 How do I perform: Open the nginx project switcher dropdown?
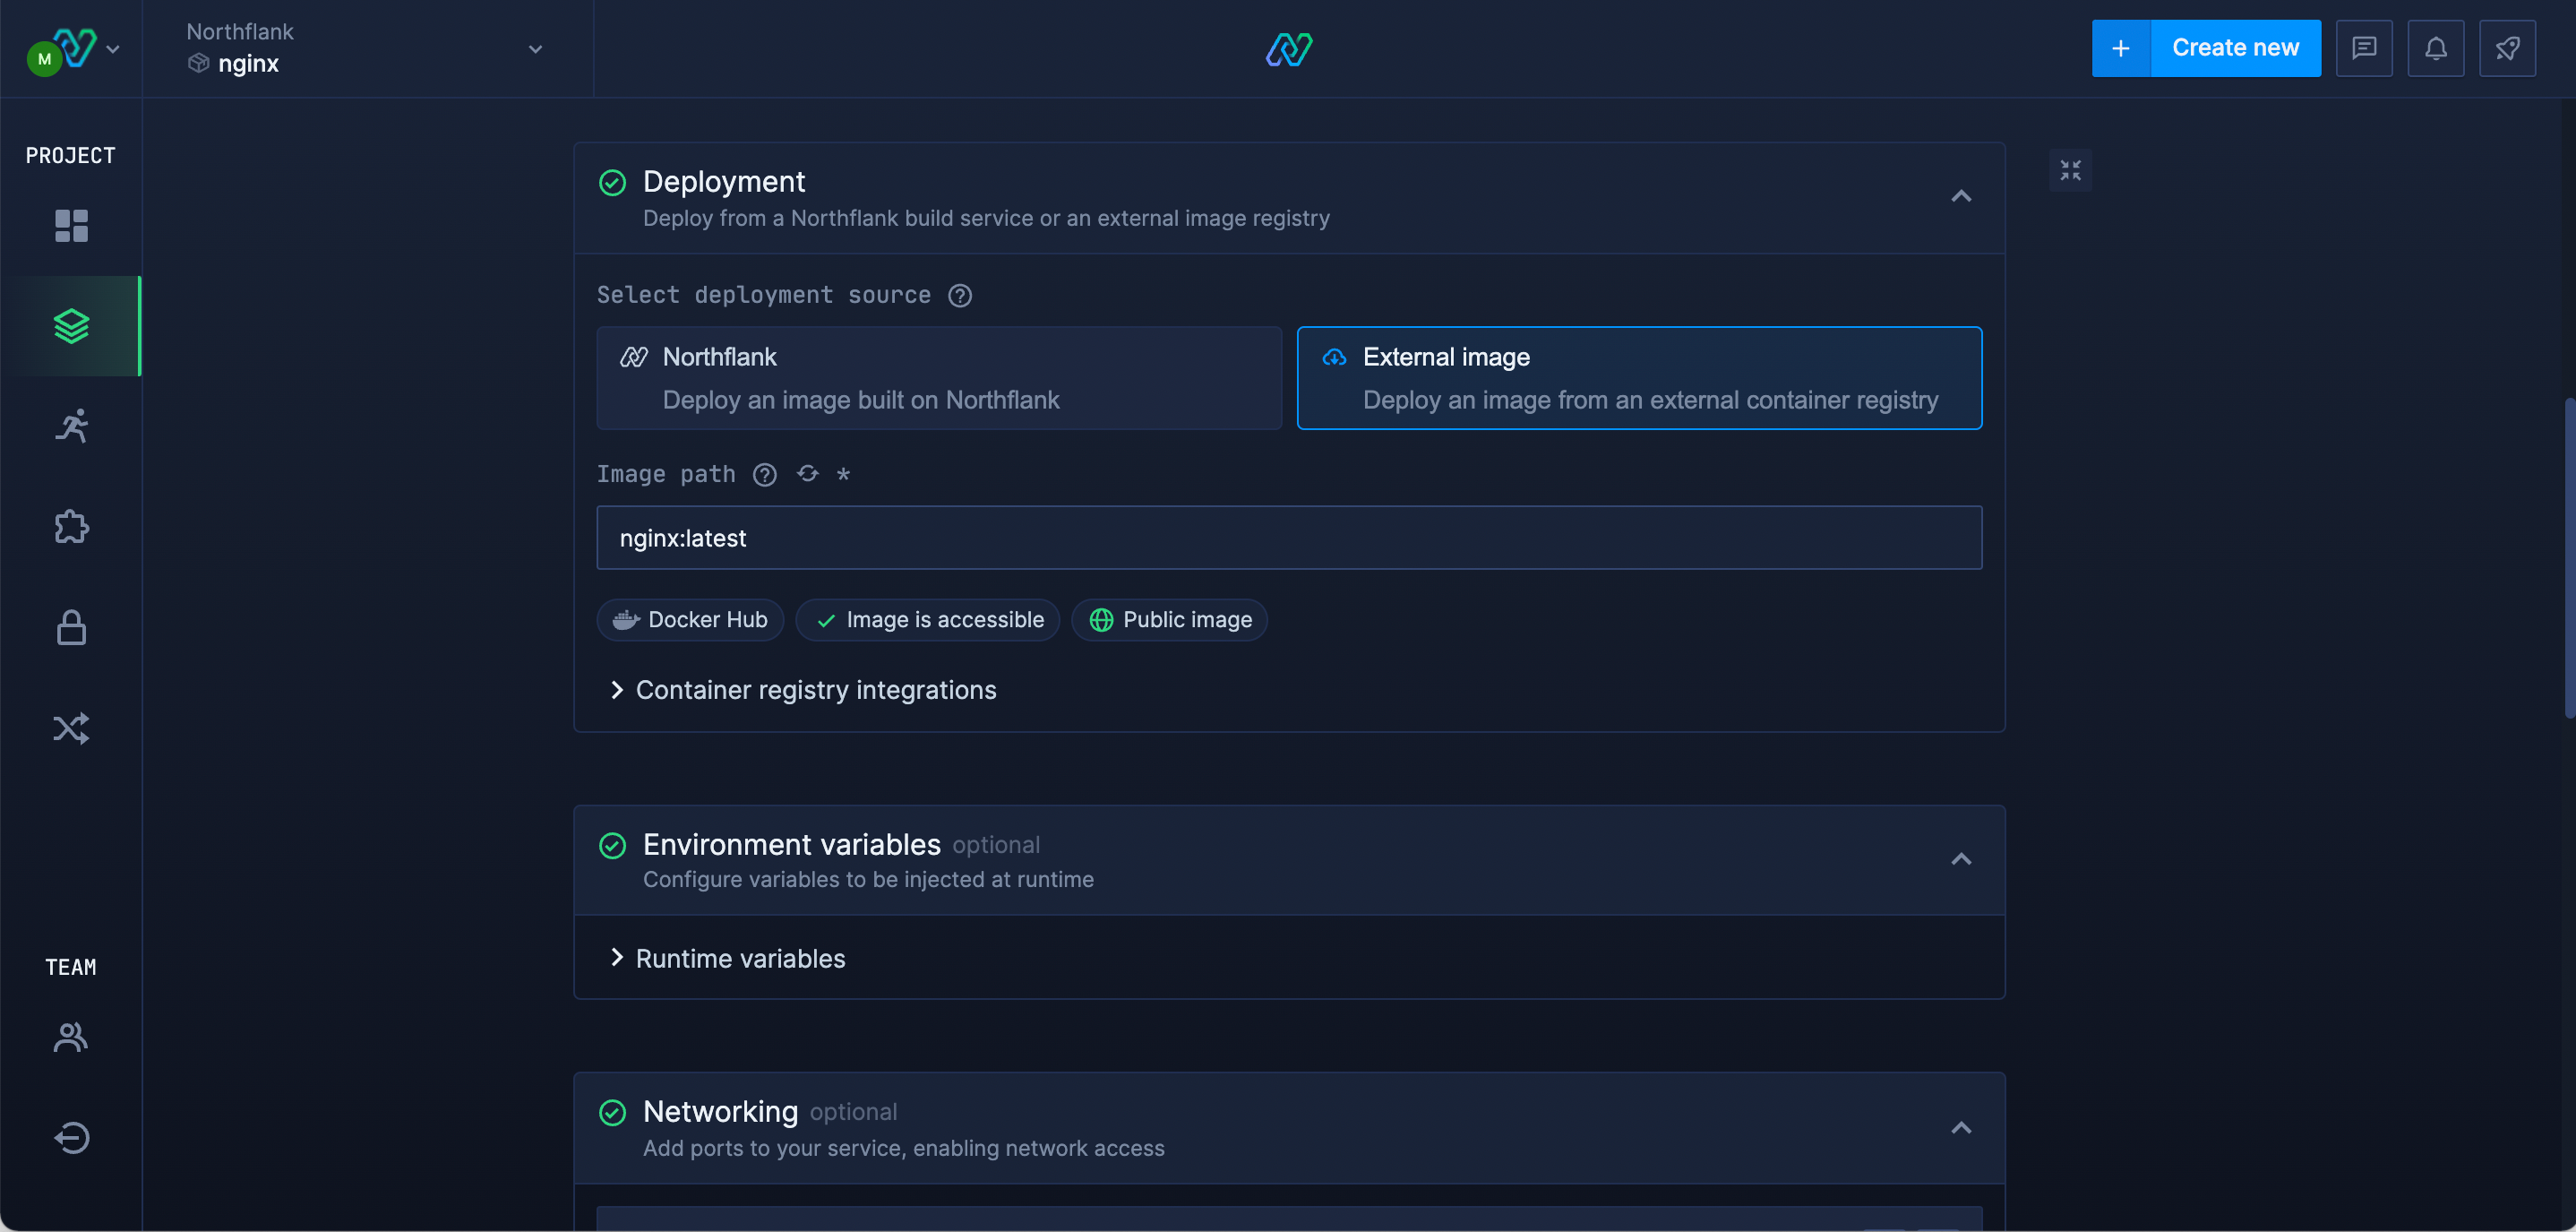click(x=535, y=48)
